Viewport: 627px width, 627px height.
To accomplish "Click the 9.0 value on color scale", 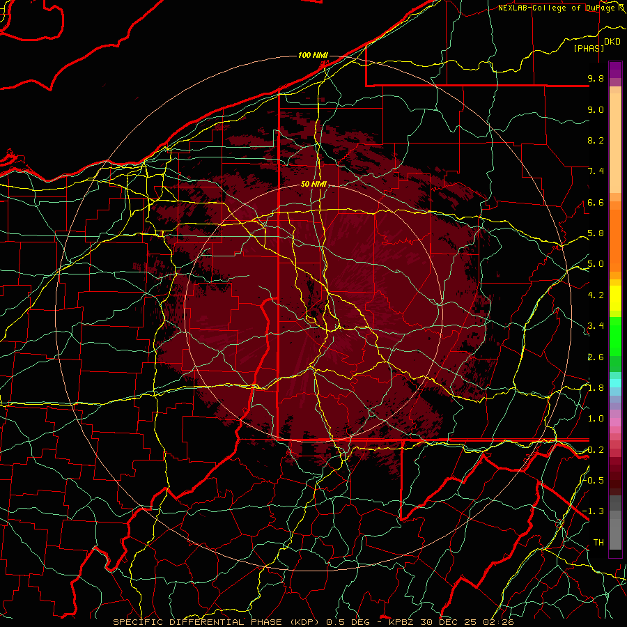I will click(x=596, y=110).
